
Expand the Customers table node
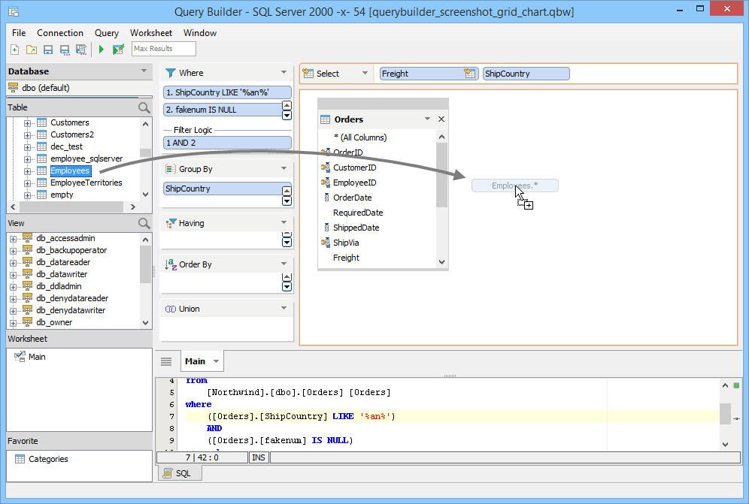[27, 123]
